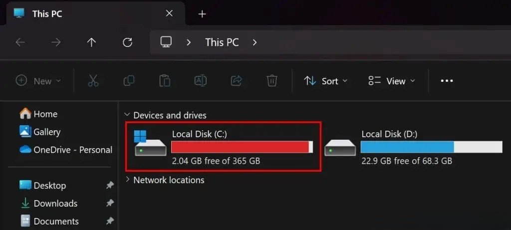
Task: Click the Paste clipboard icon
Action: click(x=164, y=81)
